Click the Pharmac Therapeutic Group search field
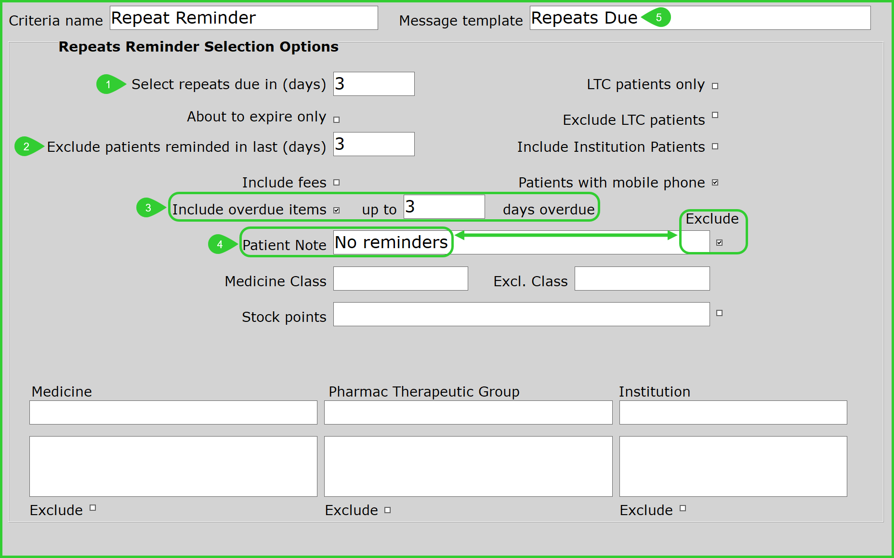This screenshot has height=558, width=894. [468, 412]
